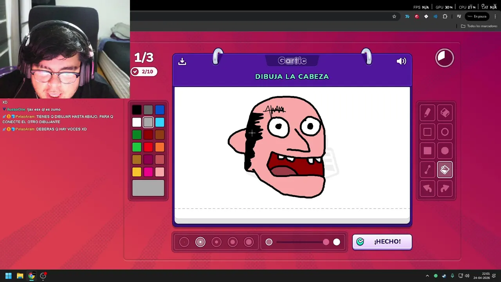
Task: Pick the filled rectangle tool
Action: pos(427,151)
